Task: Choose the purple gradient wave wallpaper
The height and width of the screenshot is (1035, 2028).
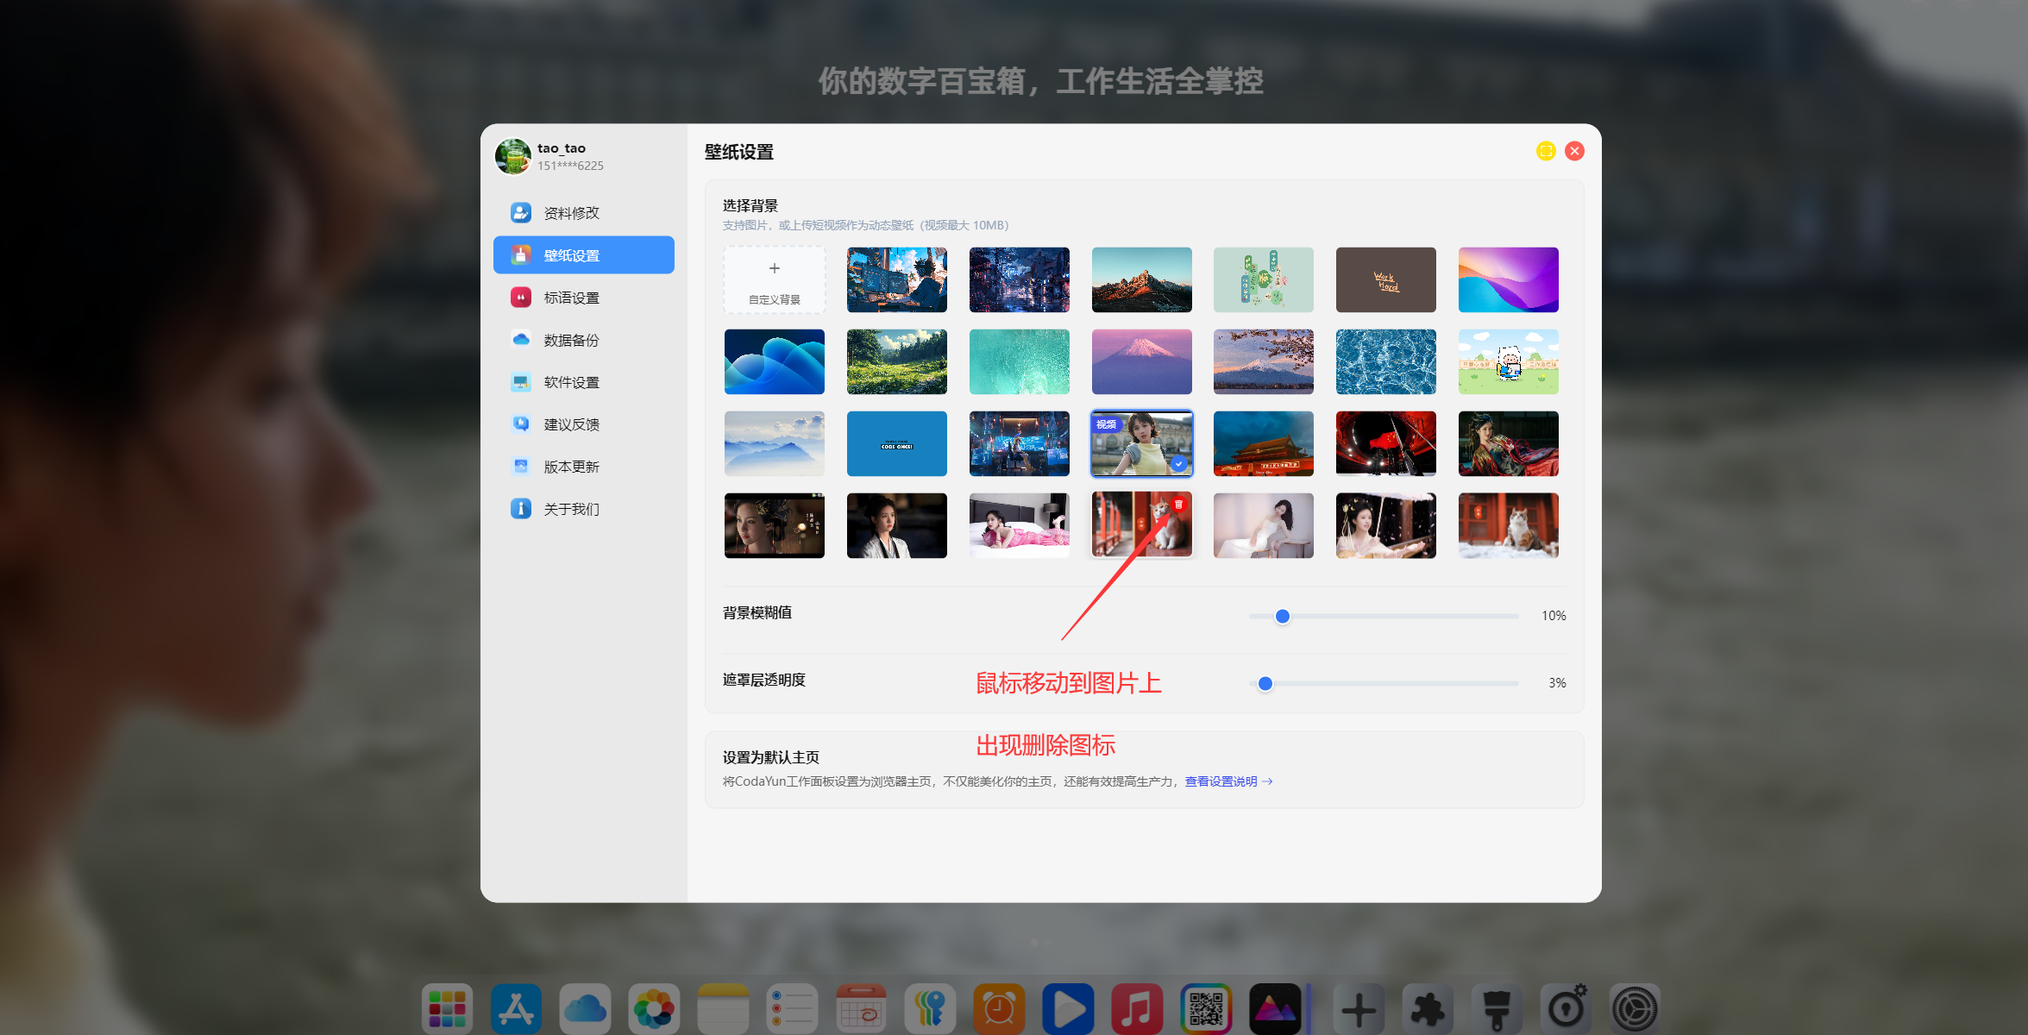Action: click(x=1509, y=280)
